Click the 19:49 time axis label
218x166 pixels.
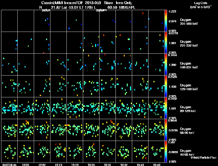[x=156, y=165]
